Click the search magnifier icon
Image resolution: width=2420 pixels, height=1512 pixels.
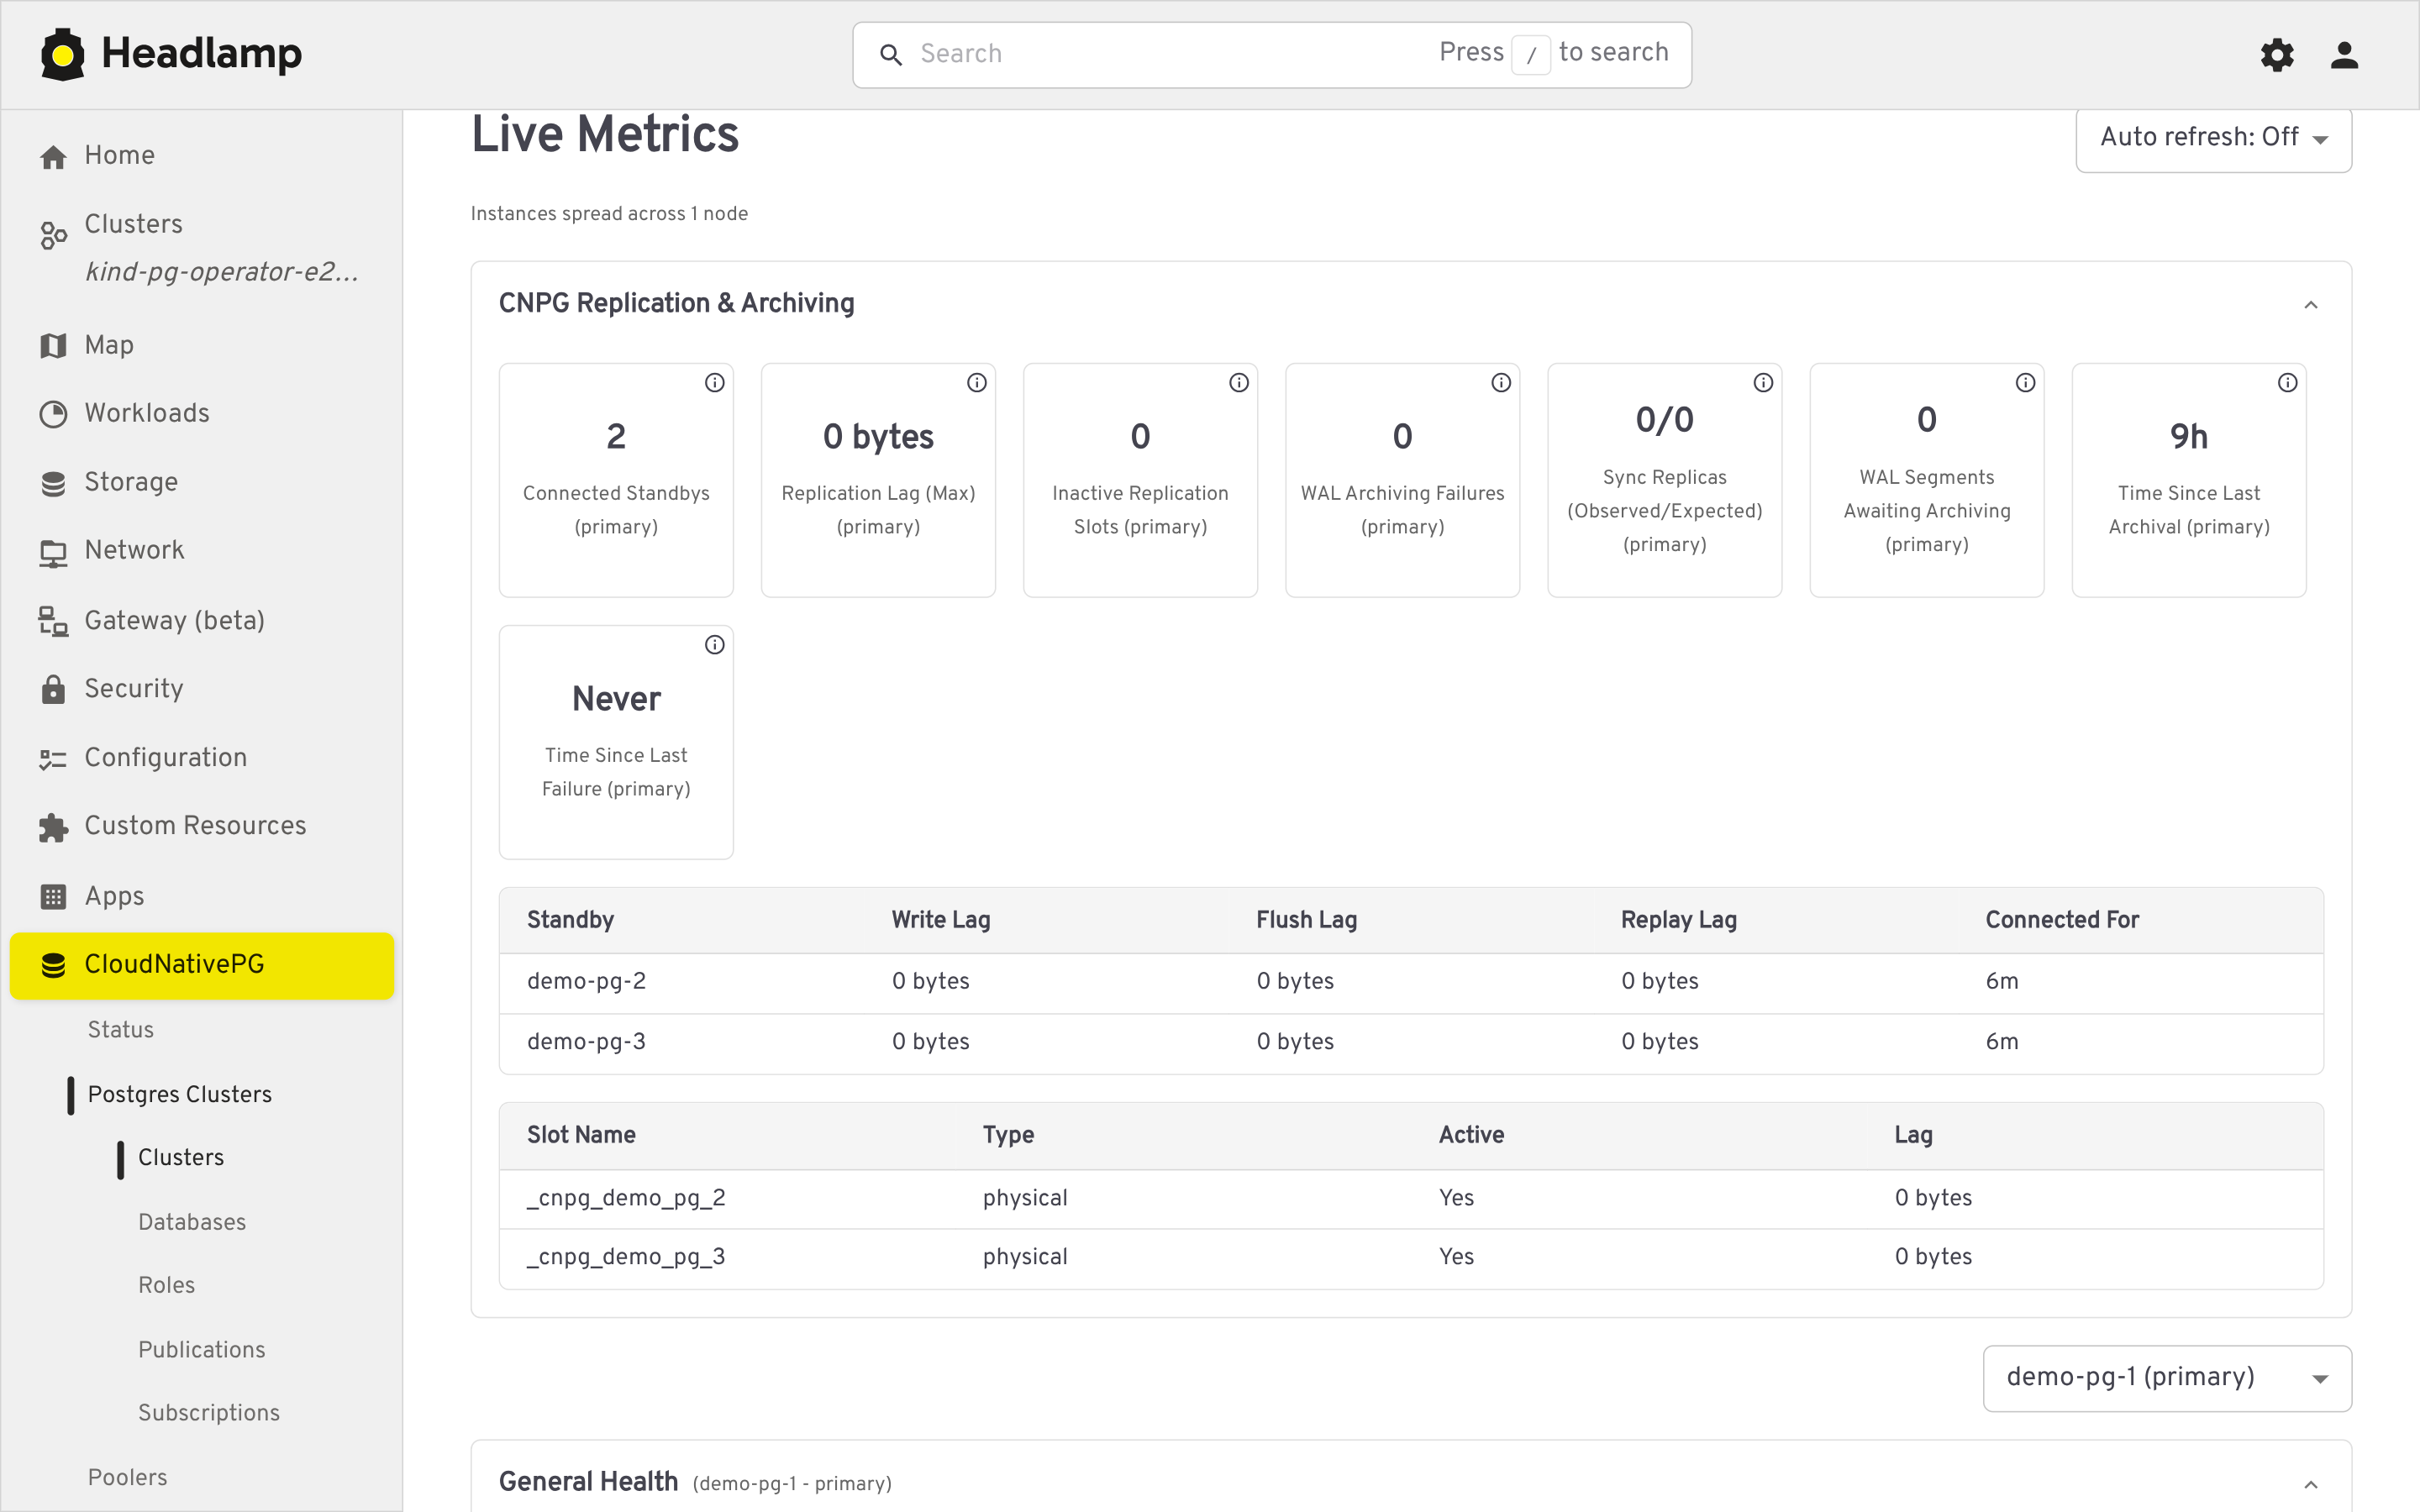[890, 54]
